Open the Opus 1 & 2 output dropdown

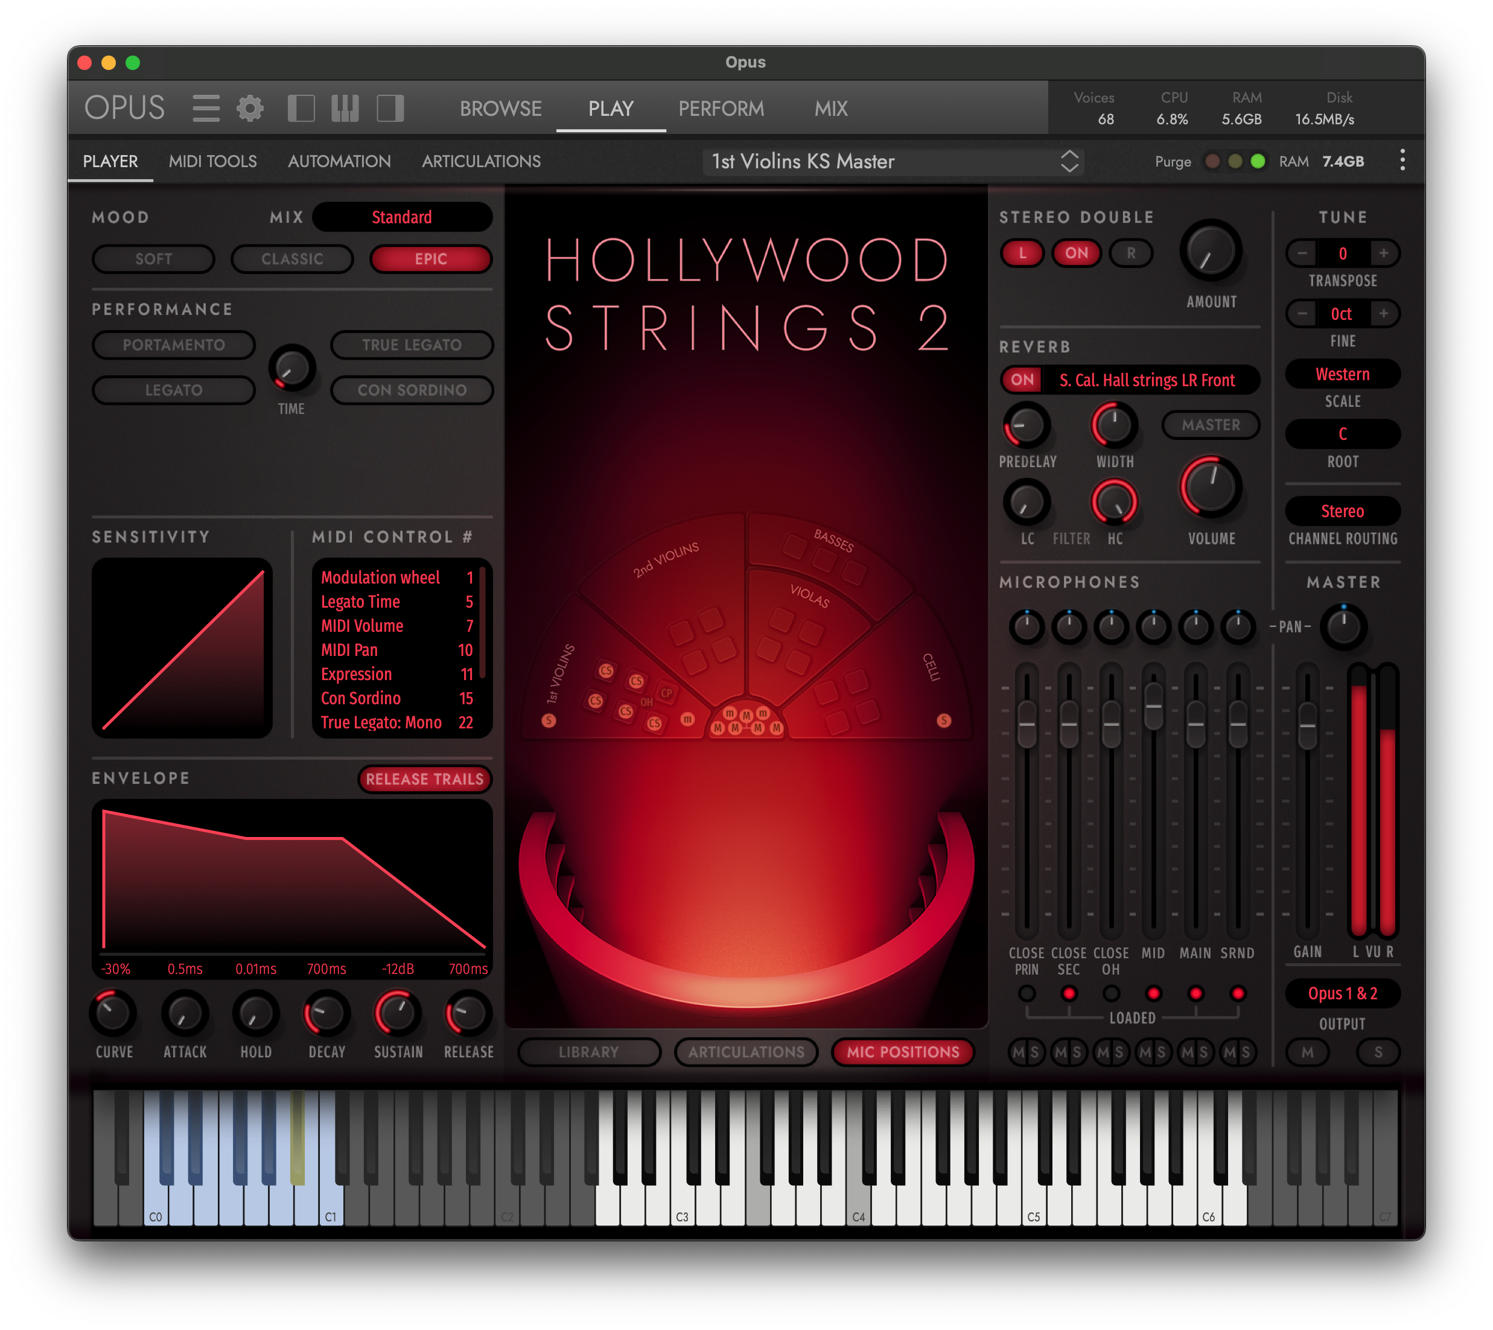tap(1343, 993)
